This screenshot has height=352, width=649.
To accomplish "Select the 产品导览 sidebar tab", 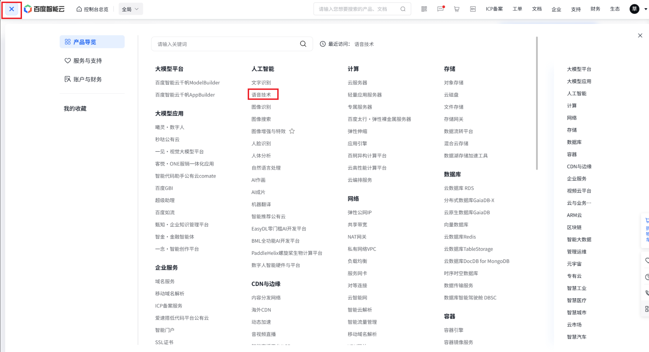I will click(x=92, y=42).
